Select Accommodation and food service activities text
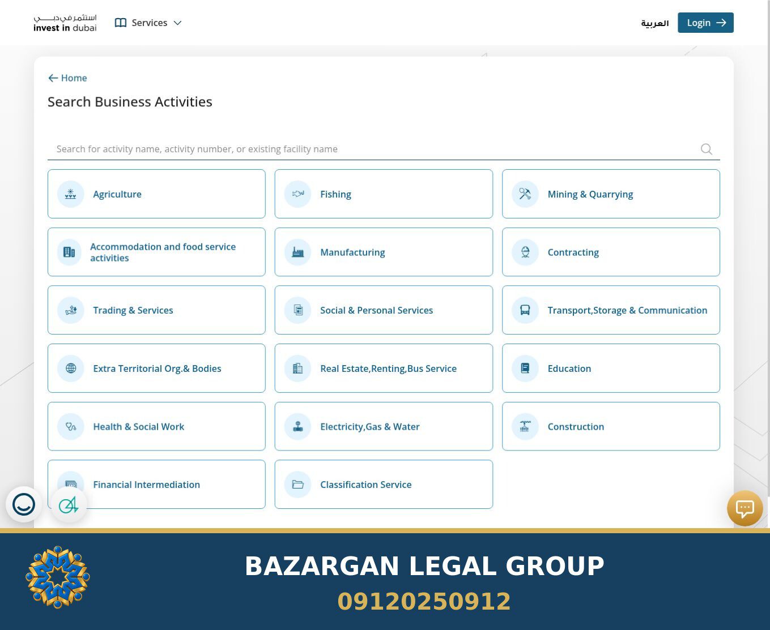770x630 pixels. (163, 252)
